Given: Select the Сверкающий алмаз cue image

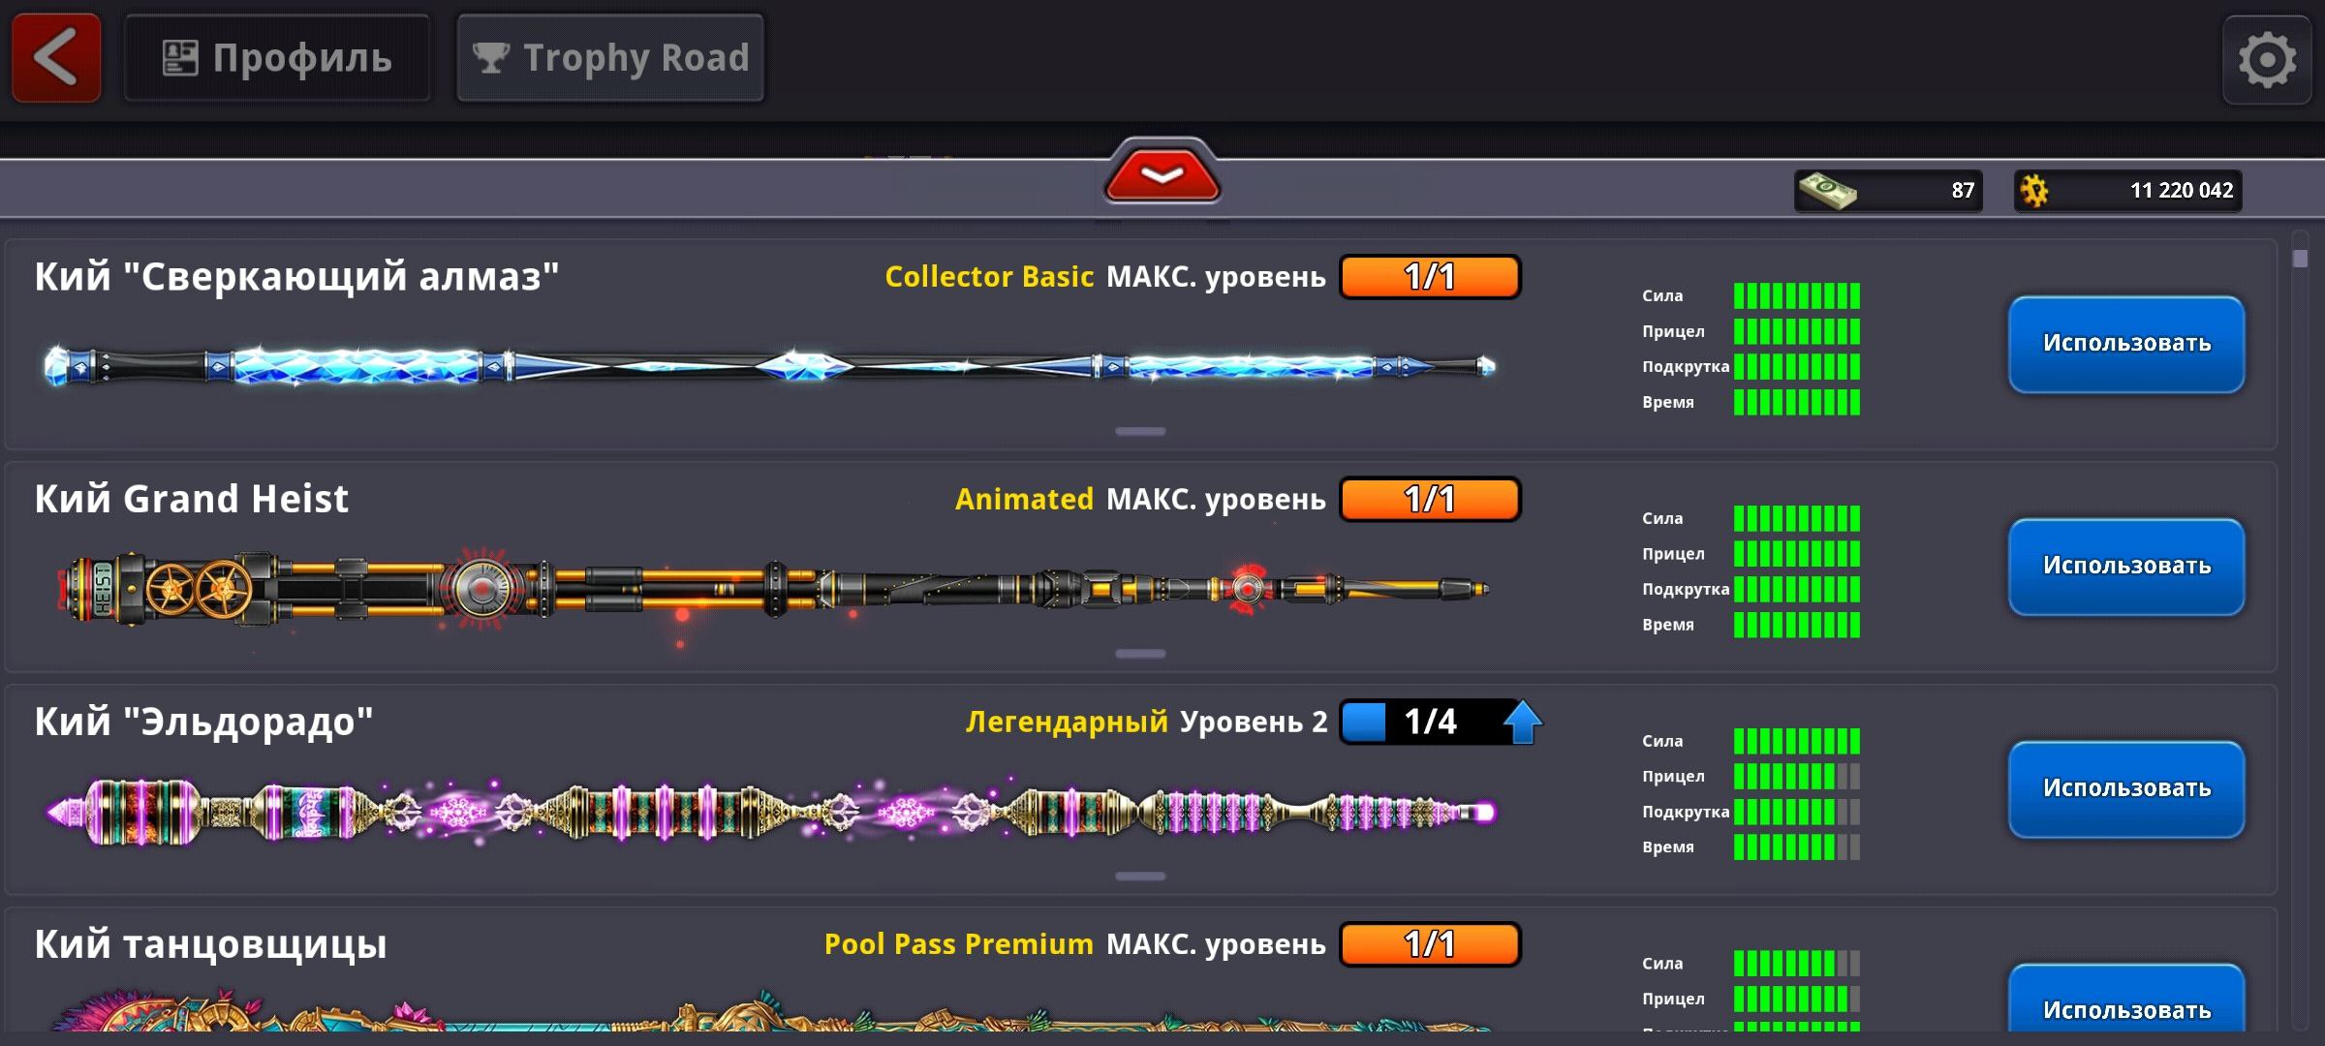Looking at the screenshot, I should coord(770,366).
